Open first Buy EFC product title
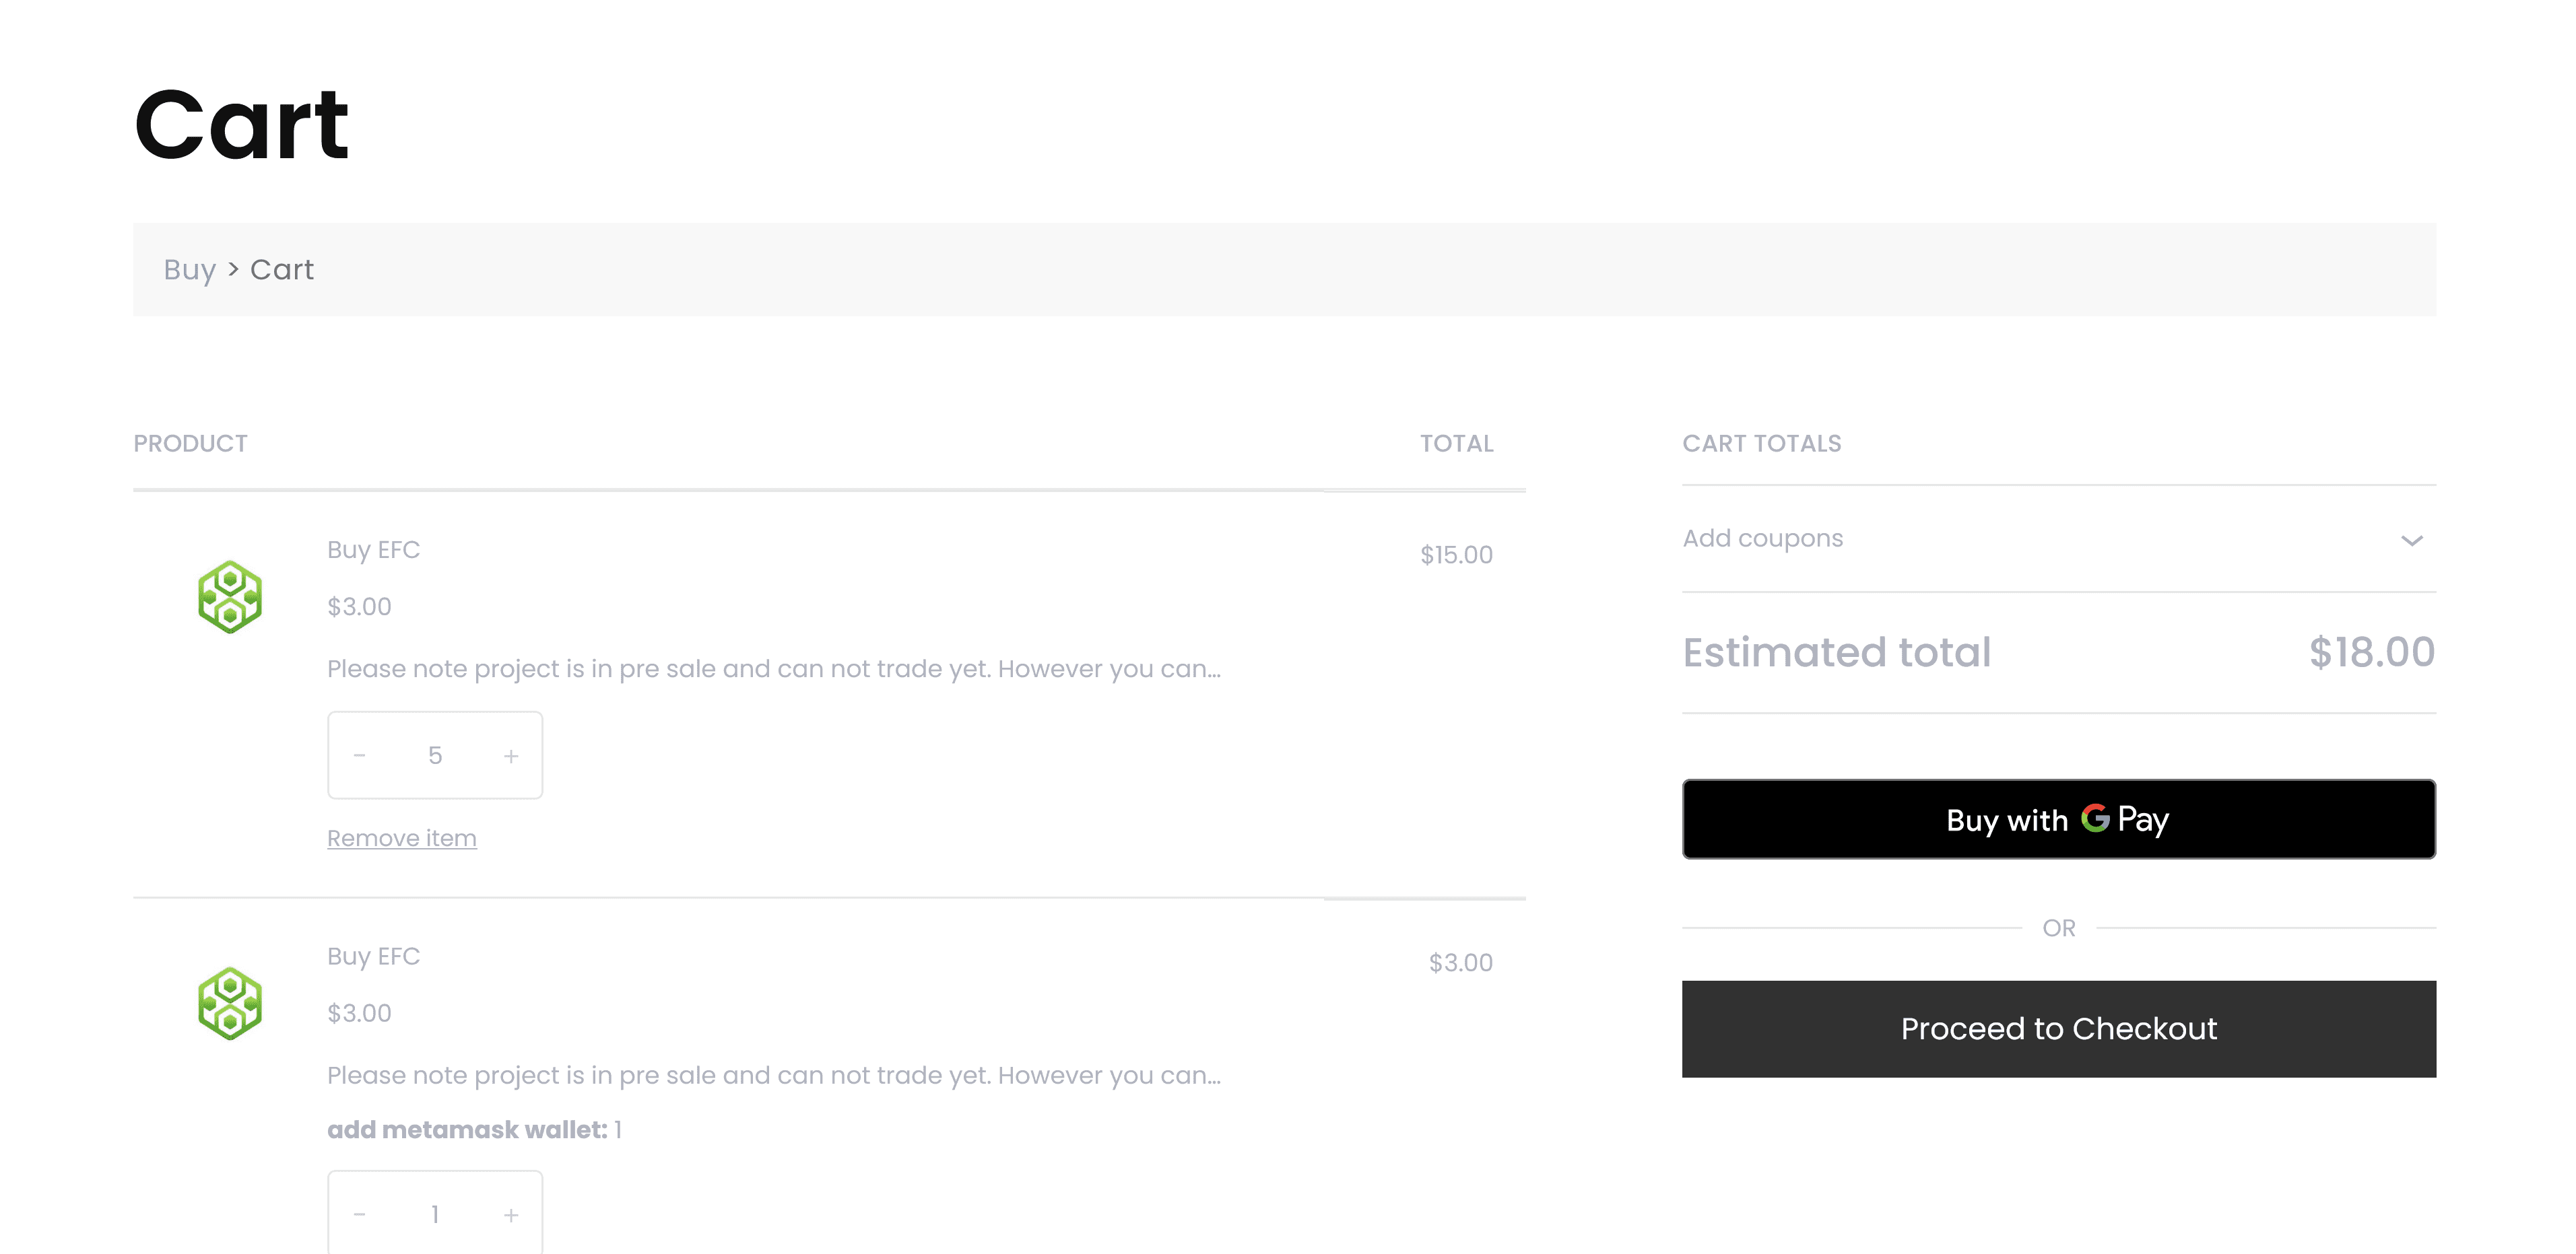 [373, 551]
